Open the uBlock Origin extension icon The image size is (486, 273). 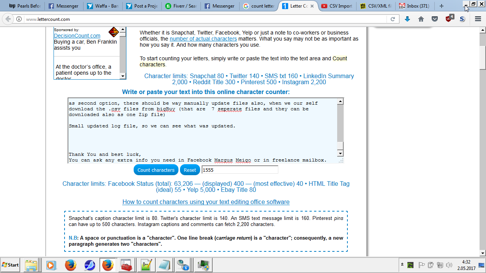[x=449, y=18]
